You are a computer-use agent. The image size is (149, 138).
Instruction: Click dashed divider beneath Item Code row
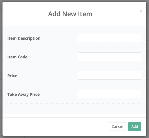pos(74,66)
